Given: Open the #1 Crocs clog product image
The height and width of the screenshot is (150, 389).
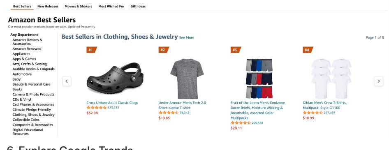Looking at the screenshot, I should (x=115, y=78).
